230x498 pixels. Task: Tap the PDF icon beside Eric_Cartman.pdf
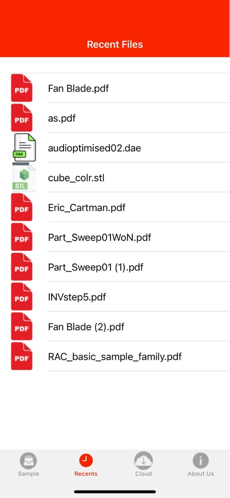point(22,207)
